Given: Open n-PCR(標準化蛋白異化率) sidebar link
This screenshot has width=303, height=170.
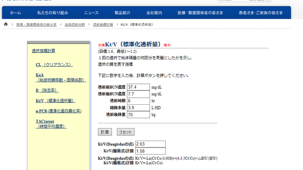Looking at the screenshot, I should pos(58,111).
